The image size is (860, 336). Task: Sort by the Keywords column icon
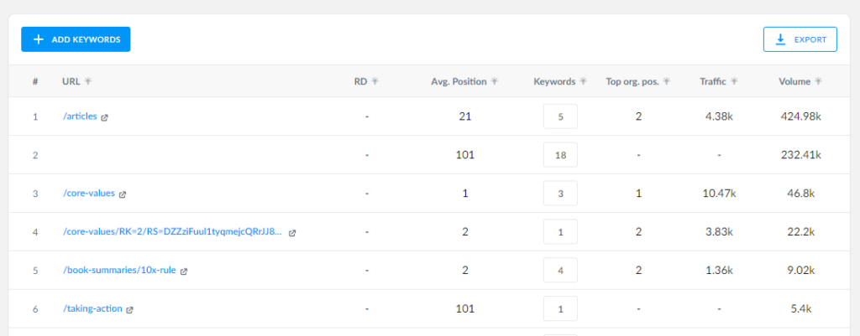(x=584, y=81)
